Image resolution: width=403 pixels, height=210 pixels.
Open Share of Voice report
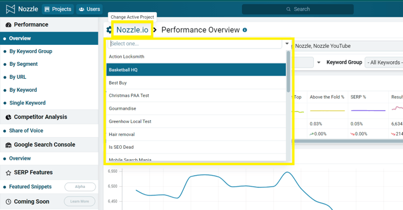(x=26, y=131)
